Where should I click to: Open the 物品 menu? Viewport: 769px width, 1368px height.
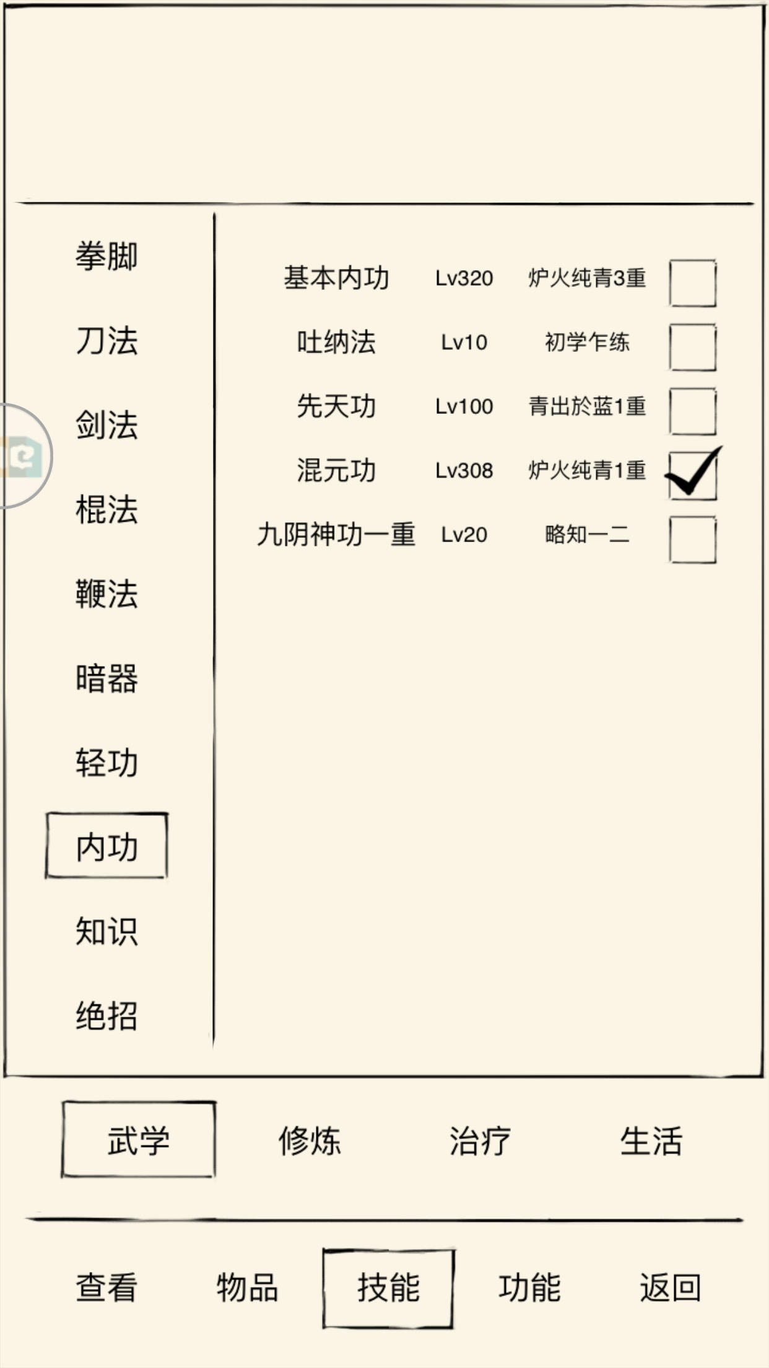pyautogui.click(x=247, y=1287)
